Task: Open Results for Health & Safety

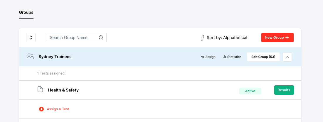Action: point(284,90)
